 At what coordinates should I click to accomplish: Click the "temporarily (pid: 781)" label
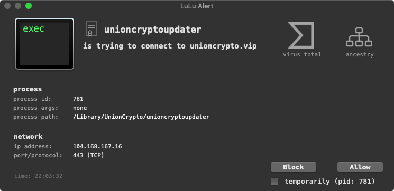click(x=329, y=181)
